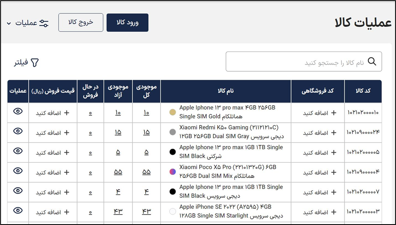Click the gray color swatch on Redmi row
This screenshot has height=225, width=396.
pos(172,132)
